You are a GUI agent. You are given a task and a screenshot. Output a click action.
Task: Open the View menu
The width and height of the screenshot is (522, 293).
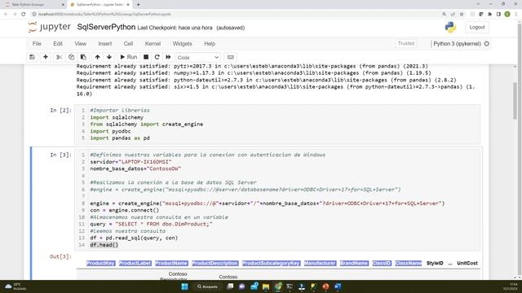[80, 43]
